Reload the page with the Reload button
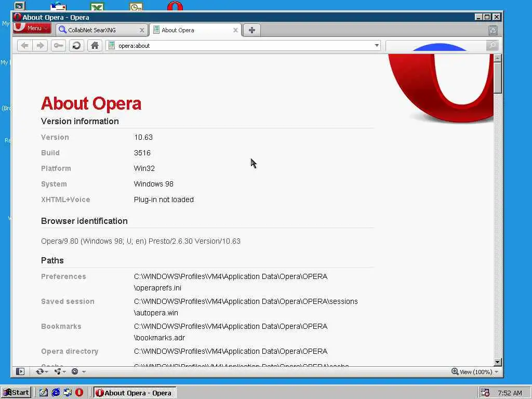 pyautogui.click(x=77, y=46)
